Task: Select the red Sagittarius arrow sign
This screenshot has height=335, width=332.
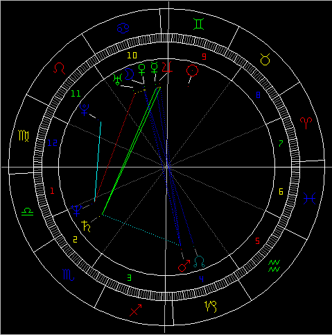Action: pos(135,310)
